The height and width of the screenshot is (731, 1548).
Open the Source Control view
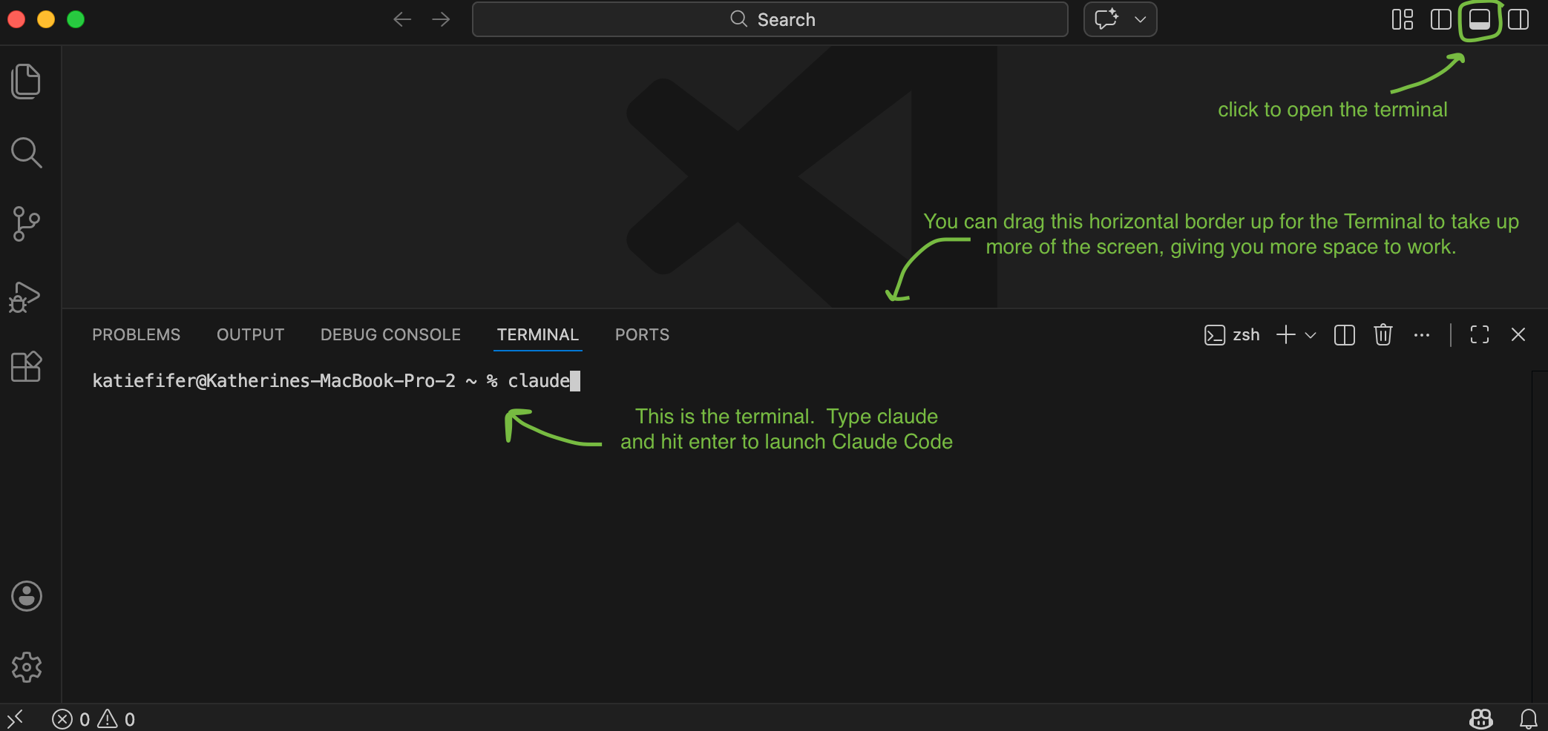pos(26,224)
